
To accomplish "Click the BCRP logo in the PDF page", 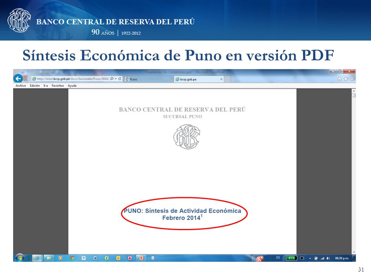I will tap(187, 137).
